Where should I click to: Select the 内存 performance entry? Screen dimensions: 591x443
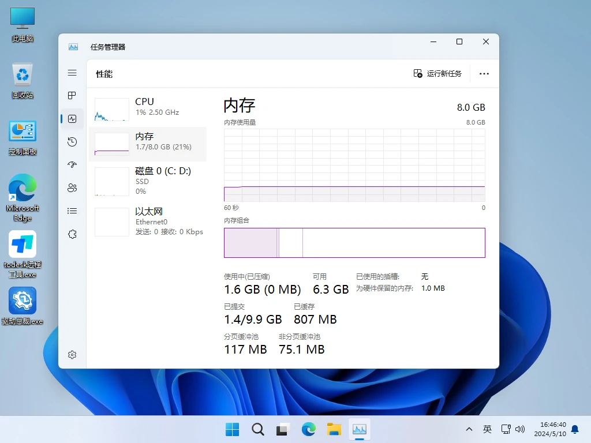[148, 144]
